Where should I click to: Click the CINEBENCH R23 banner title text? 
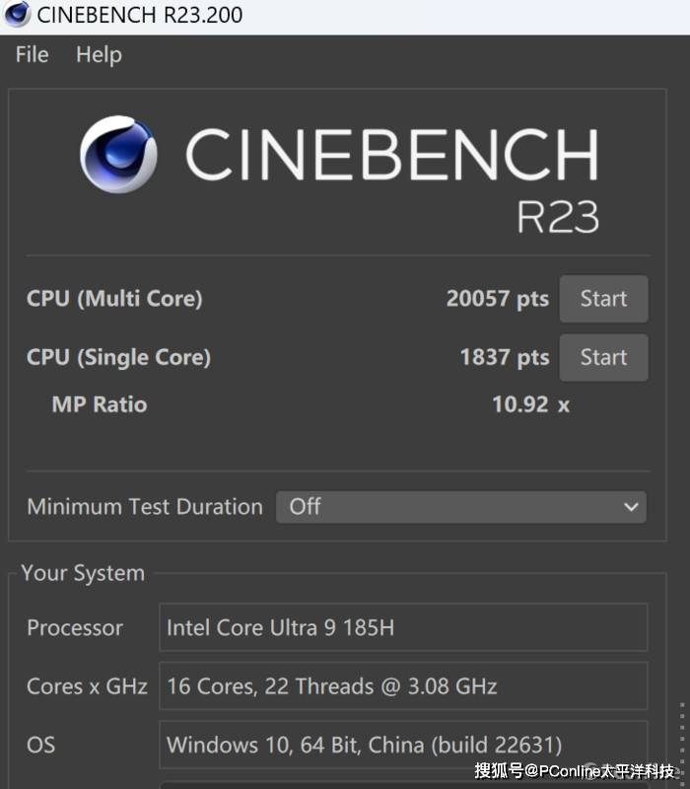coord(391,156)
